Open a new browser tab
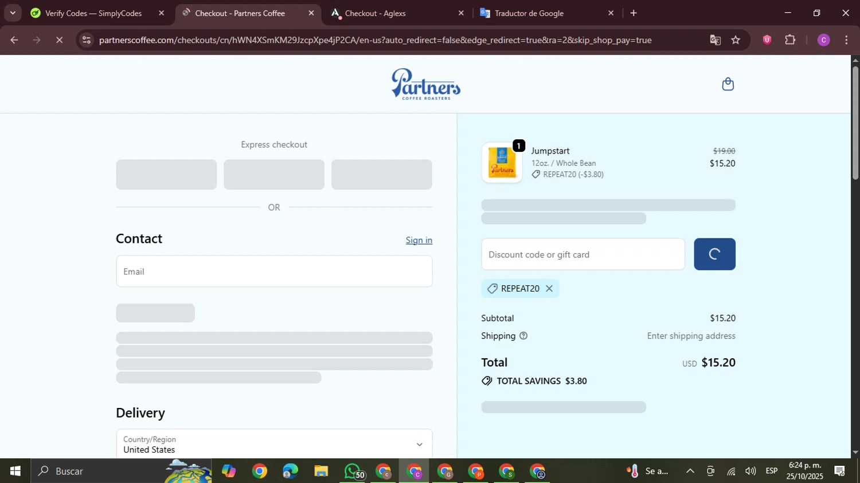 click(634, 13)
